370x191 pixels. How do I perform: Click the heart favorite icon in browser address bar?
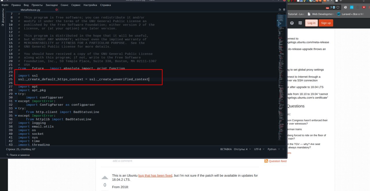pos(338,7)
